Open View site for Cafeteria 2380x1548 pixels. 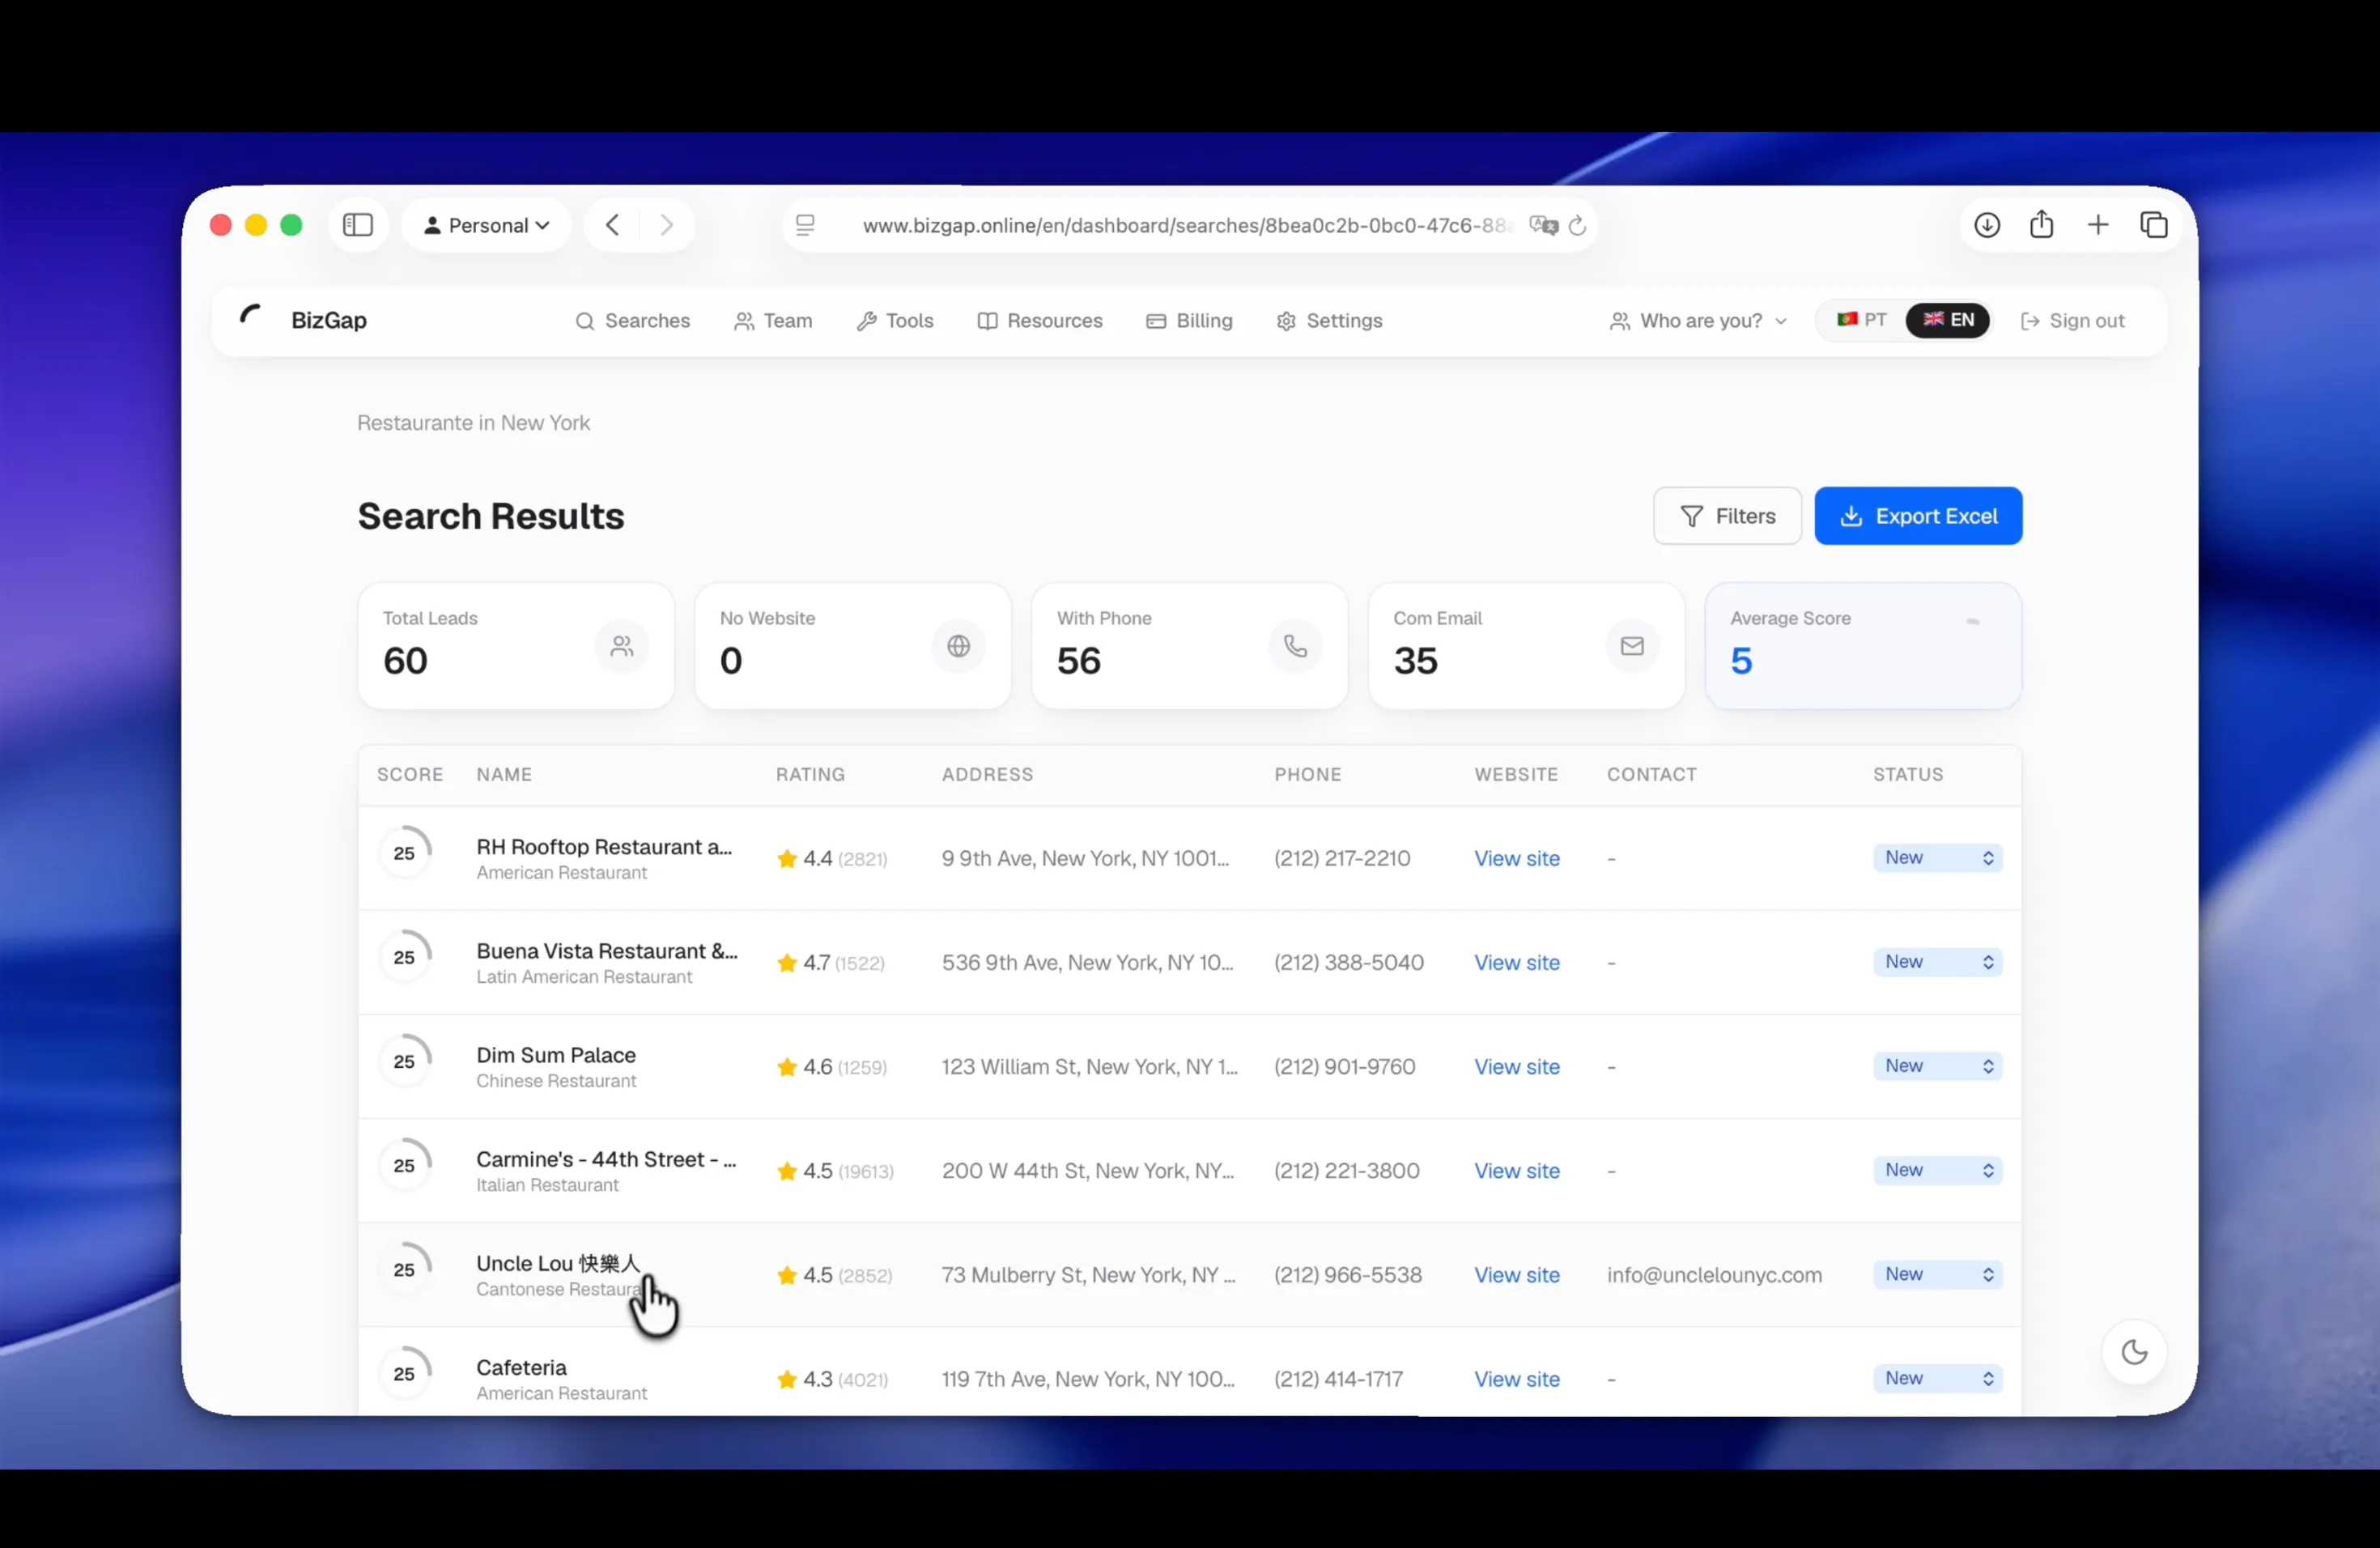tap(1517, 1379)
